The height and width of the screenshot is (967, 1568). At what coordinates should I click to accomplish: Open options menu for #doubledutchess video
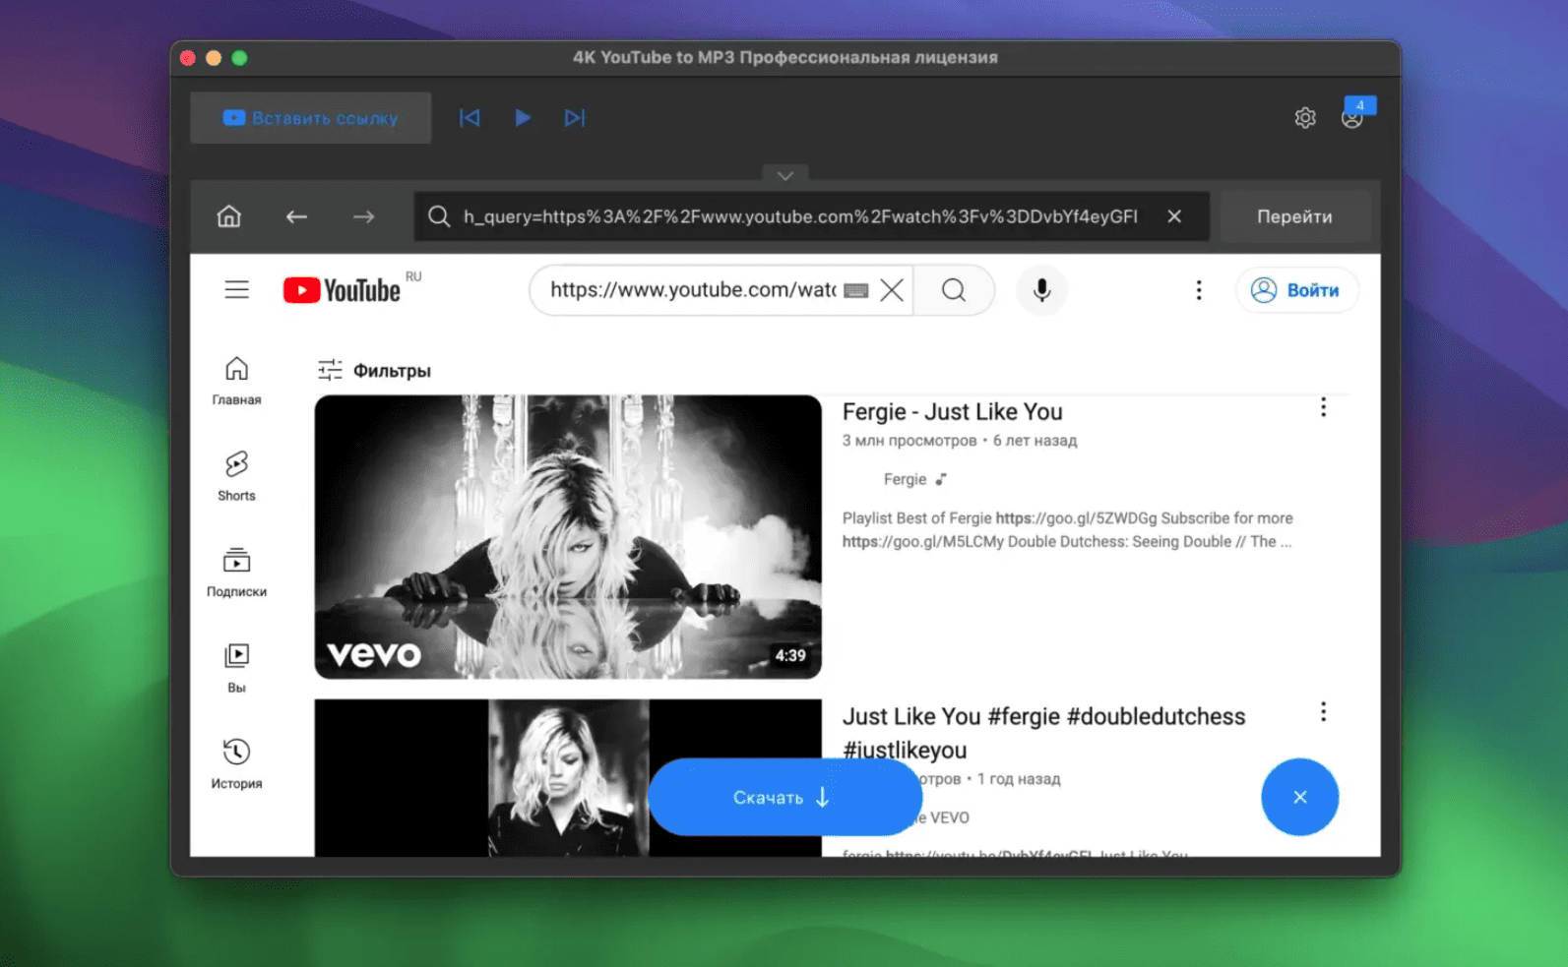point(1323,711)
